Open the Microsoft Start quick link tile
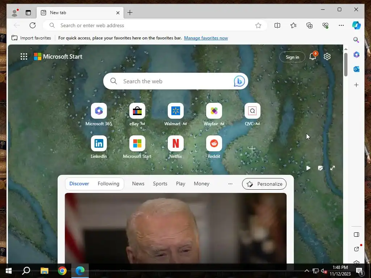The image size is (371, 278). click(x=137, y=147)
